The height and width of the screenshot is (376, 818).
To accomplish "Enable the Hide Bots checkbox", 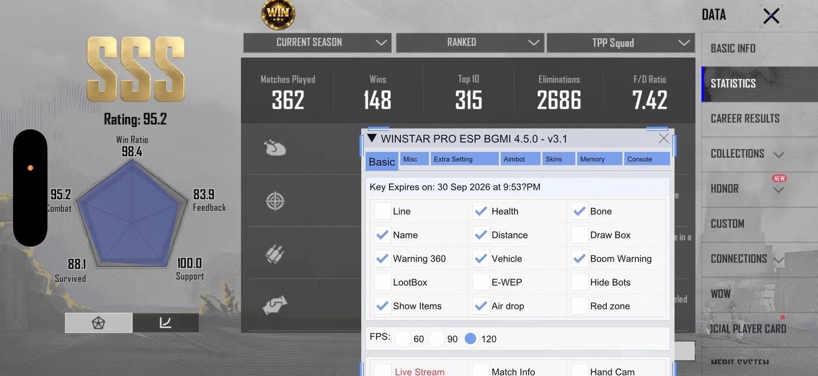I will click(x=580, y=282).
